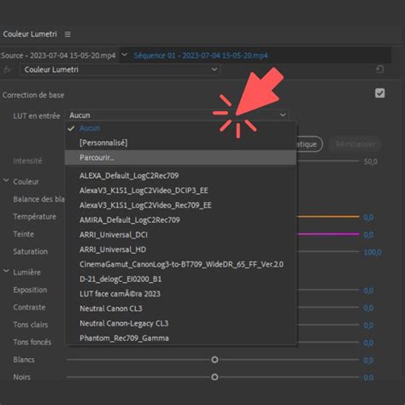Select Neutral Canon-Legacy CL3 LUT
This screenshot has width=405, height=405.
click(x=180, y=324)
